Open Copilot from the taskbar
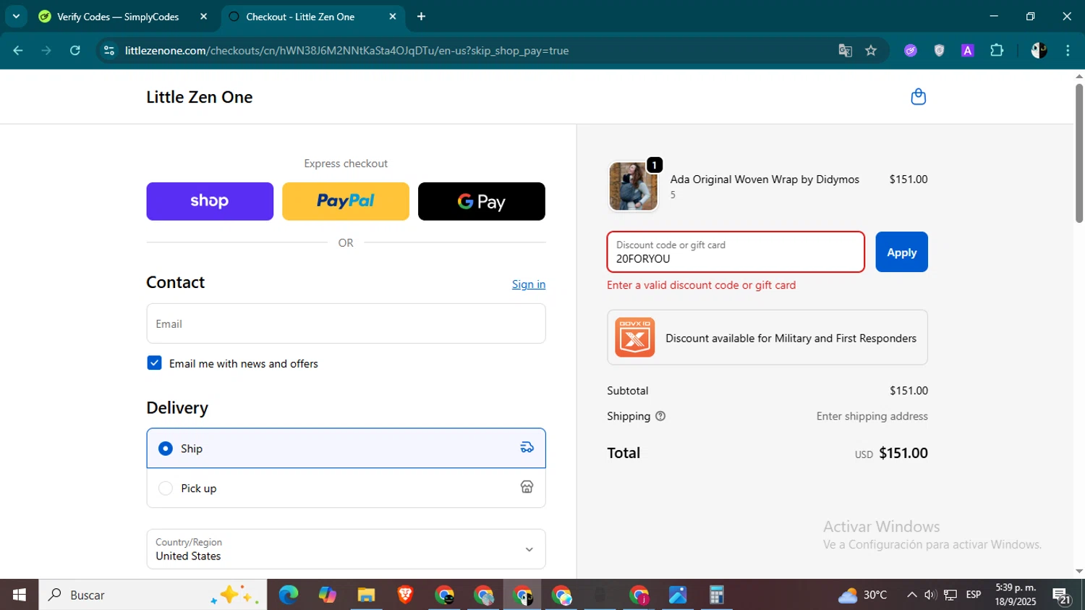Image resolution: width=1085 pixels, height=610 pixels. click(x=327, y=595)
